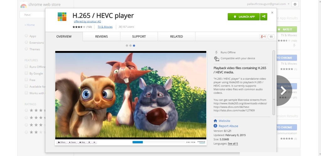
Task: Click the Google +1 button
Action: 263,37
